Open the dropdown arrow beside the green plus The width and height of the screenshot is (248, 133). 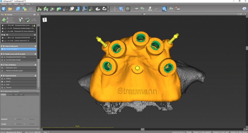[7, 20]
